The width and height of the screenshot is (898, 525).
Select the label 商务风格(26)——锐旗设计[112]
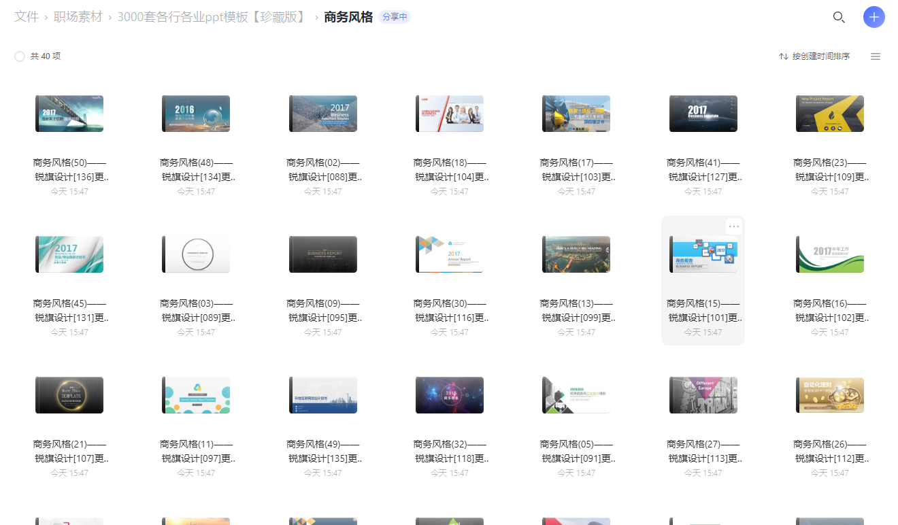click(830, 452)
